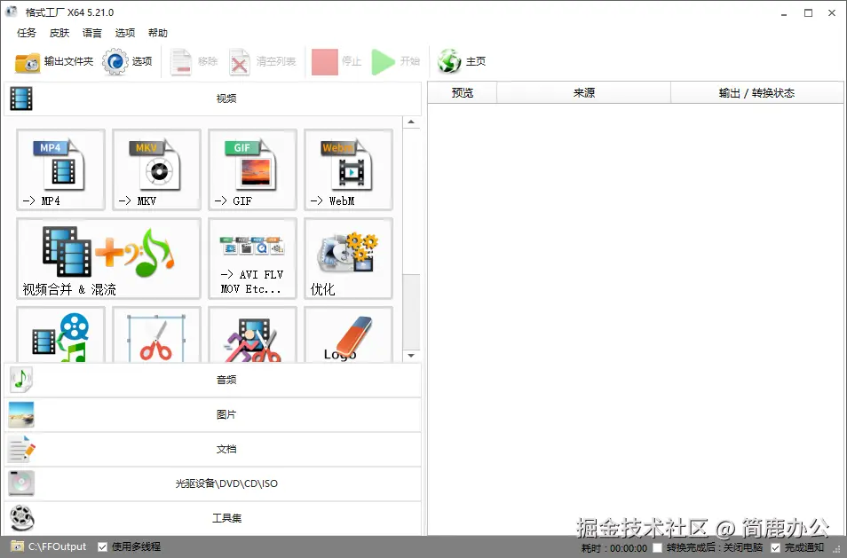Open the Logo eraser tool
This screenshot has height=558, width=847.
click(348, 334)
